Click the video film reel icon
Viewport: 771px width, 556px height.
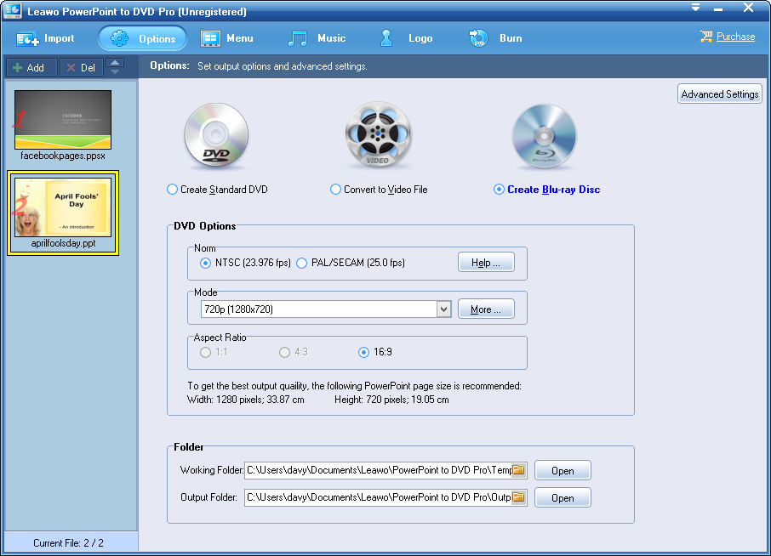coord(378,137)
